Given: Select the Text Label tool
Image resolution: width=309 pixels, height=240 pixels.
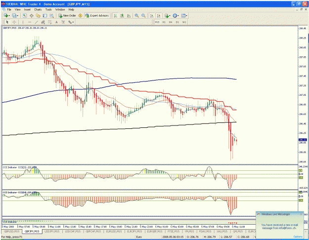Looking at the screenshot, I should pos(63,22).
